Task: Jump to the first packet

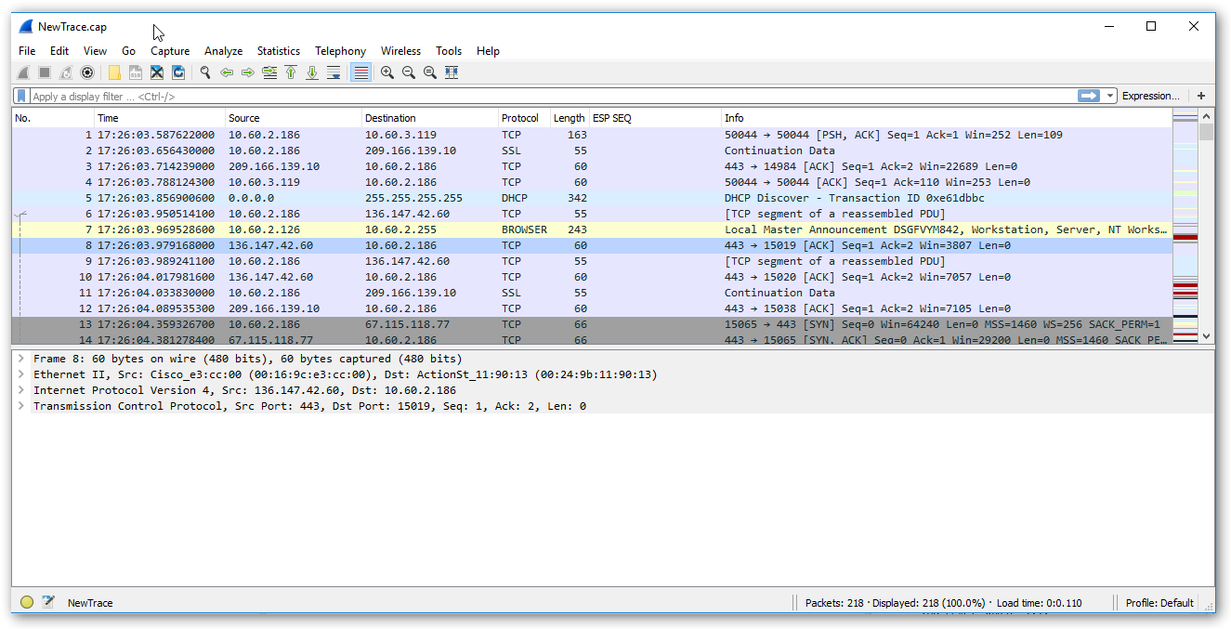Action: pos(291,72)
